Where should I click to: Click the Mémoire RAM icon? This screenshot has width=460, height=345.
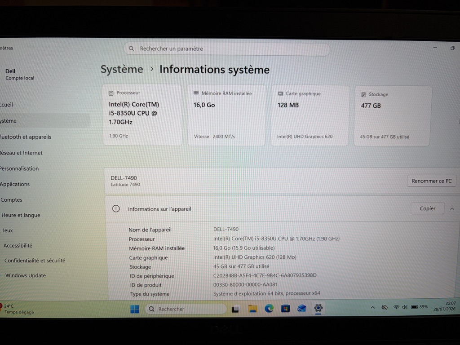[196, 93]
